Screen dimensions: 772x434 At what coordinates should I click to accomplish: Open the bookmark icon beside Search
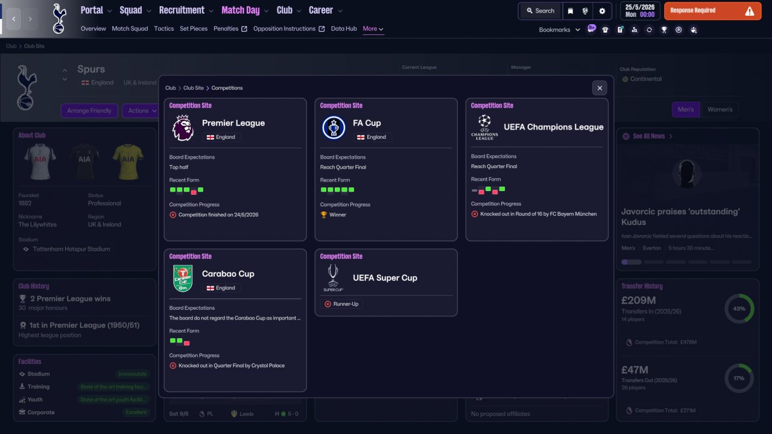point(571,11)
